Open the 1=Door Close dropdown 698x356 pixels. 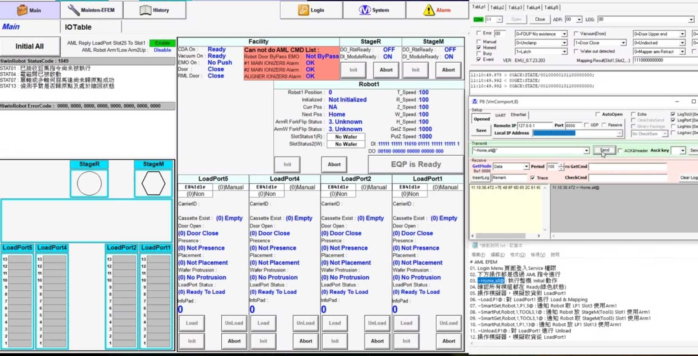click(x=623, y=43)
